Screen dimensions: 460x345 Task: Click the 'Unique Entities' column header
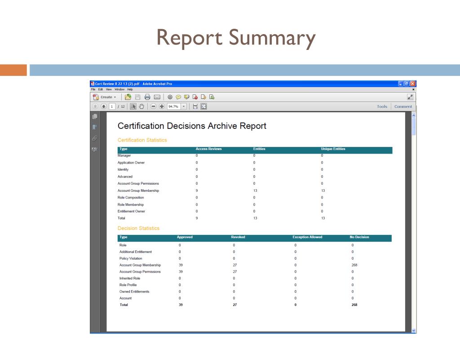click(333, 149)
